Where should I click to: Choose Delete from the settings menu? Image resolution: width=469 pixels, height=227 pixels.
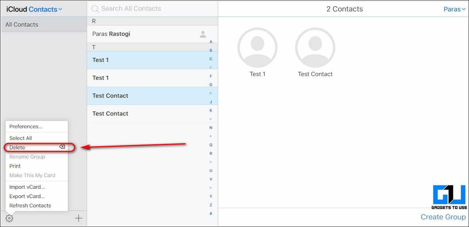[18, 148]
